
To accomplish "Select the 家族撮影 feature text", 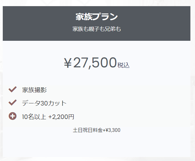I will [x=34, y=90].
